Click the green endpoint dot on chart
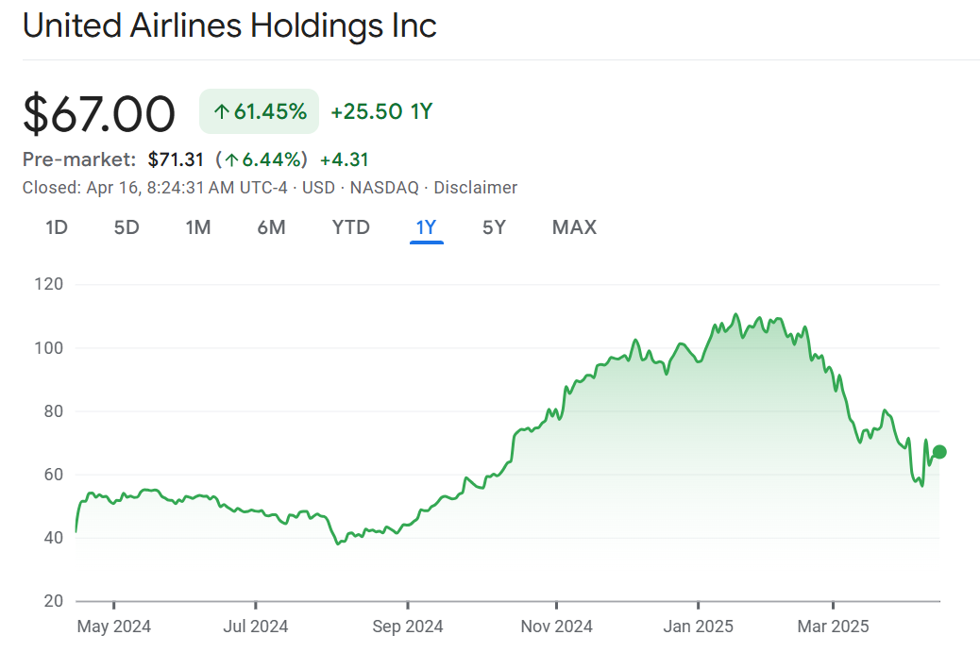980x652 pixels. click(939, 452)
